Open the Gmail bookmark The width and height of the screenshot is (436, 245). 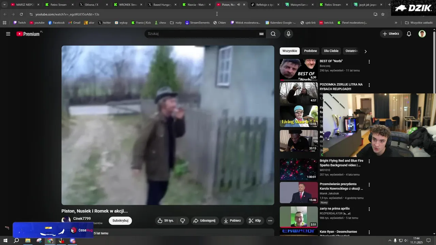click(x=74, y=23)
